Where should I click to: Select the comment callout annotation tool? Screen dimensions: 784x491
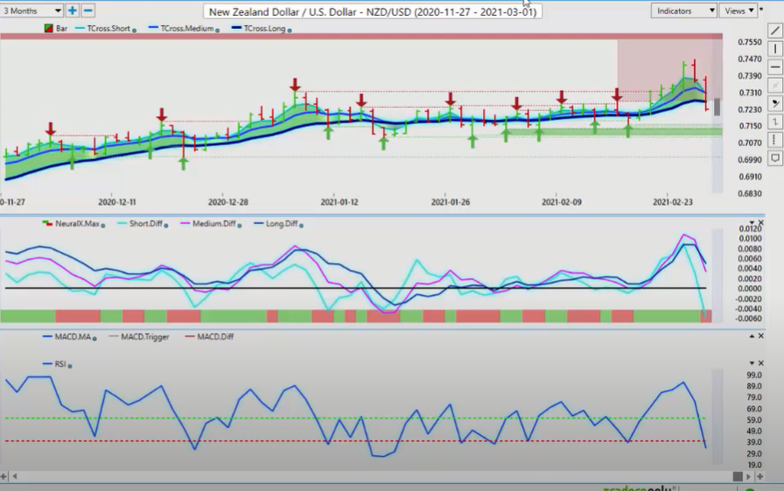coord(775,158)
